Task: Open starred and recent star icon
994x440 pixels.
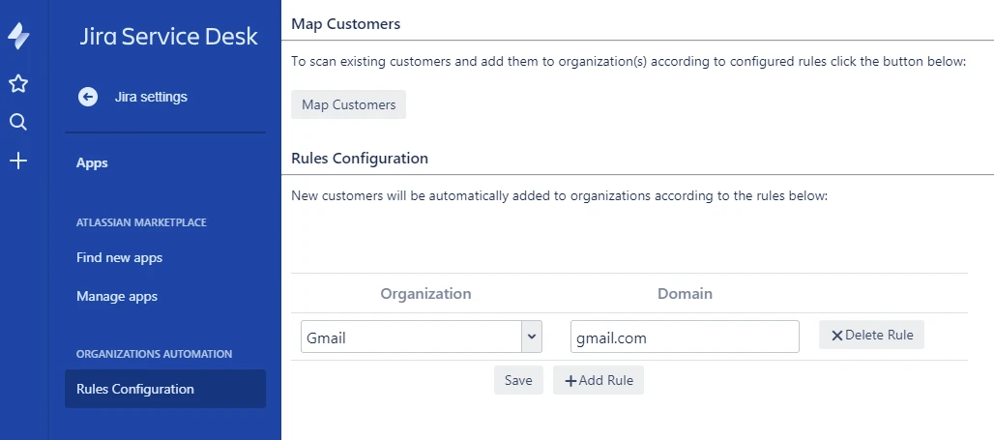Action: [x=18, y=83]
